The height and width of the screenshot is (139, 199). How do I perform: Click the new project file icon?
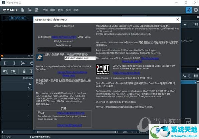point(23,10)
